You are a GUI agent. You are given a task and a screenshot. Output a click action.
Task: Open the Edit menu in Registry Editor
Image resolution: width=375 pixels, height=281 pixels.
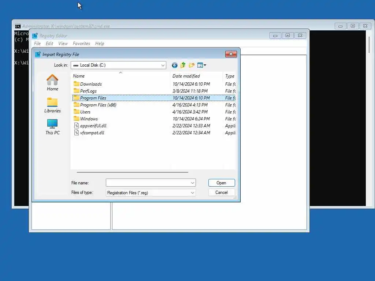(x=49, y=44)
